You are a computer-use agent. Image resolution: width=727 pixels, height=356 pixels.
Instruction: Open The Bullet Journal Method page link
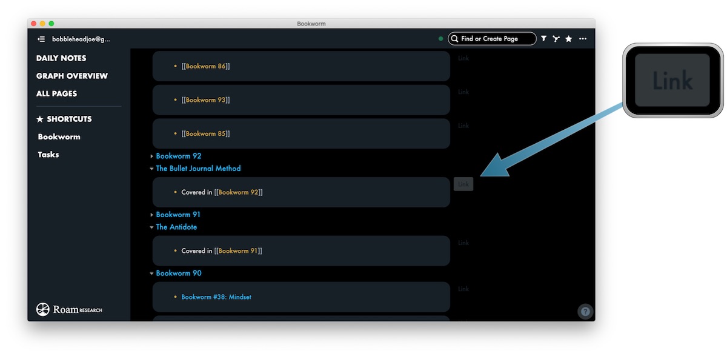click(198, 169)
